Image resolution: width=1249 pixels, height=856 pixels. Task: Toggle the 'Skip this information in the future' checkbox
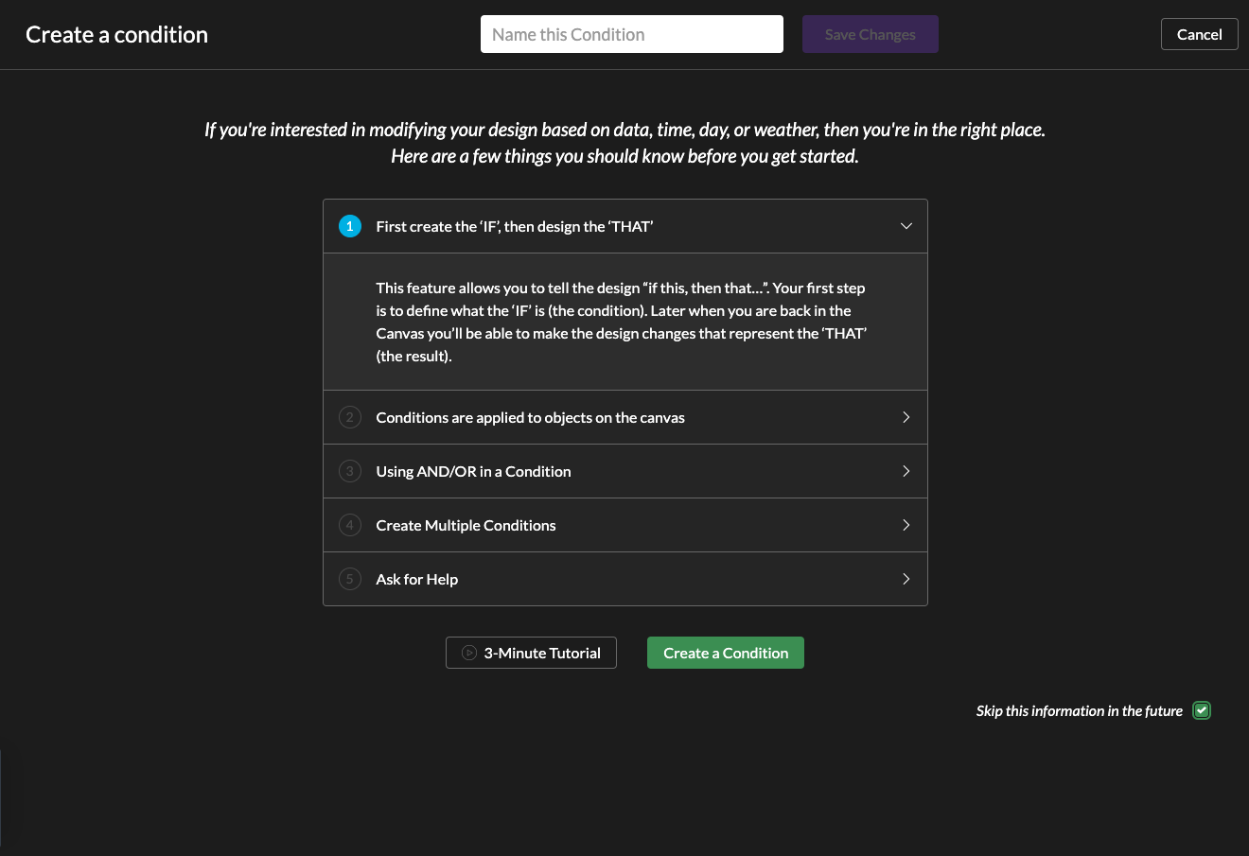tap(1202, 710)
